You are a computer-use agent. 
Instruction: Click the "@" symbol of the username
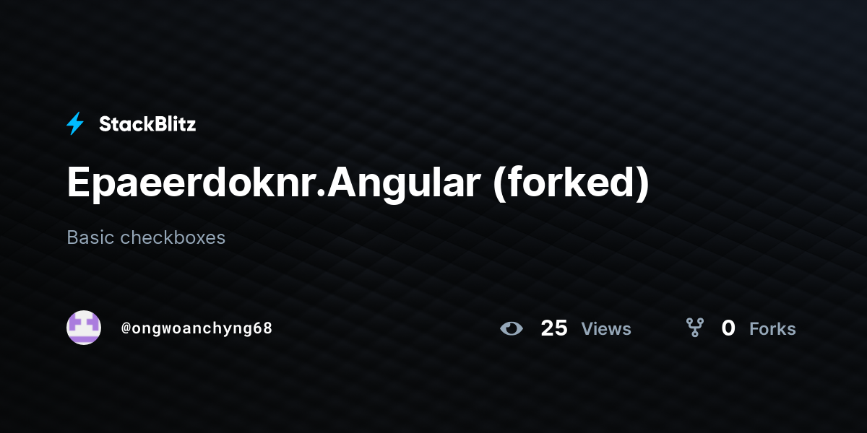[x=126, y=328]
